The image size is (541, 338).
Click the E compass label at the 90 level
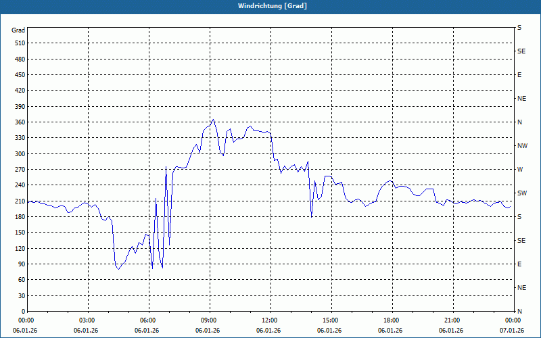click(x=519, y=264)
